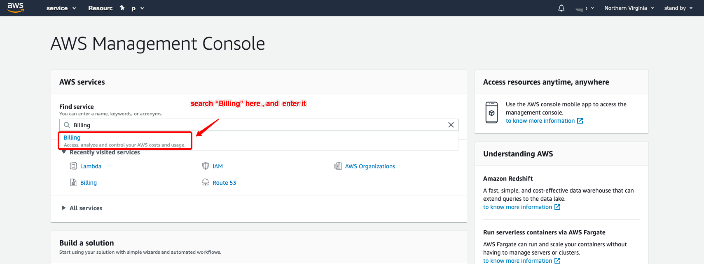Open mobile app know more information link
This screenshot has height=264, width=704.
540,121
